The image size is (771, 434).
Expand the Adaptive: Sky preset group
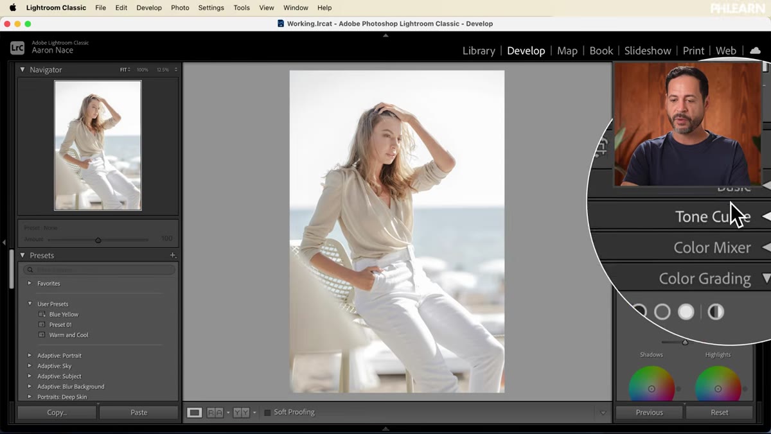30,366
